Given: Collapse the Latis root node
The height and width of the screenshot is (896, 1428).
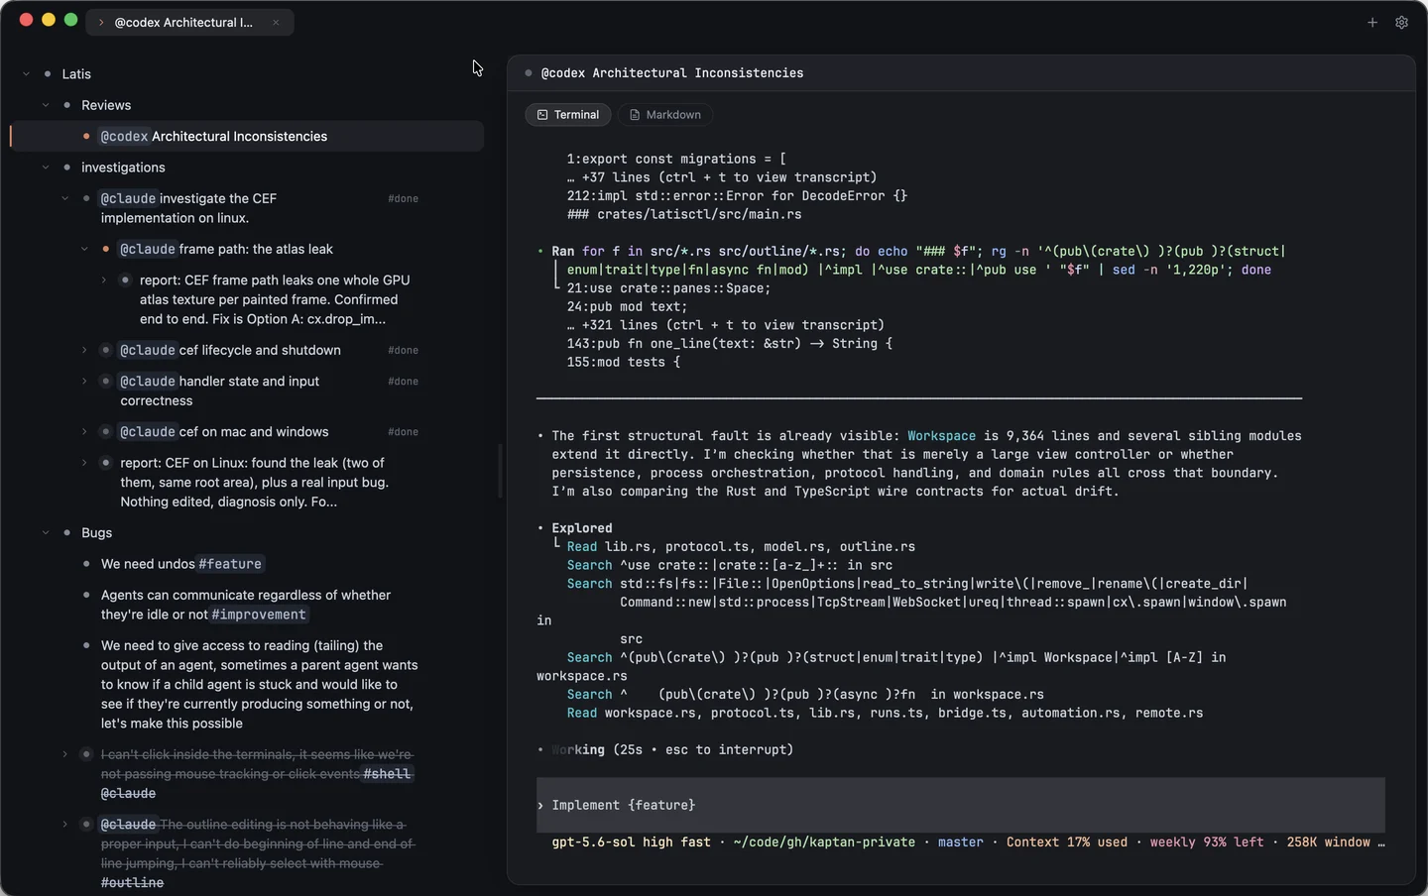Looking at the screenshot, I should pos(27,74).
